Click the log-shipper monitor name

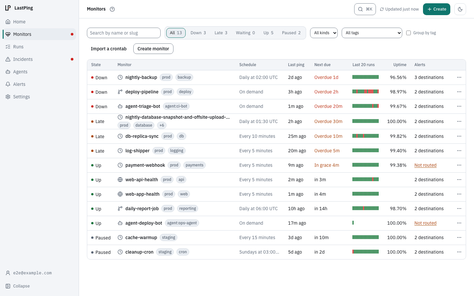click(137, 151)
